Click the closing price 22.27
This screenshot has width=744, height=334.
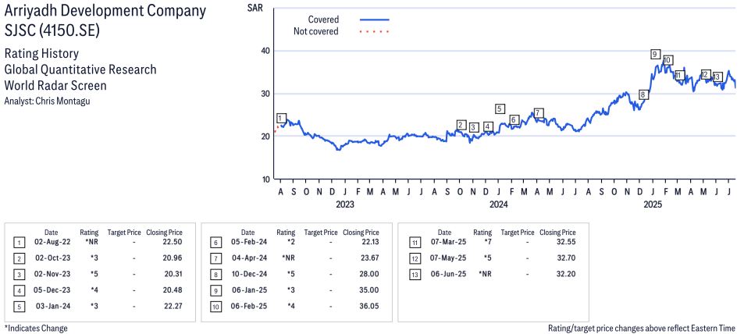coord(173,306)
